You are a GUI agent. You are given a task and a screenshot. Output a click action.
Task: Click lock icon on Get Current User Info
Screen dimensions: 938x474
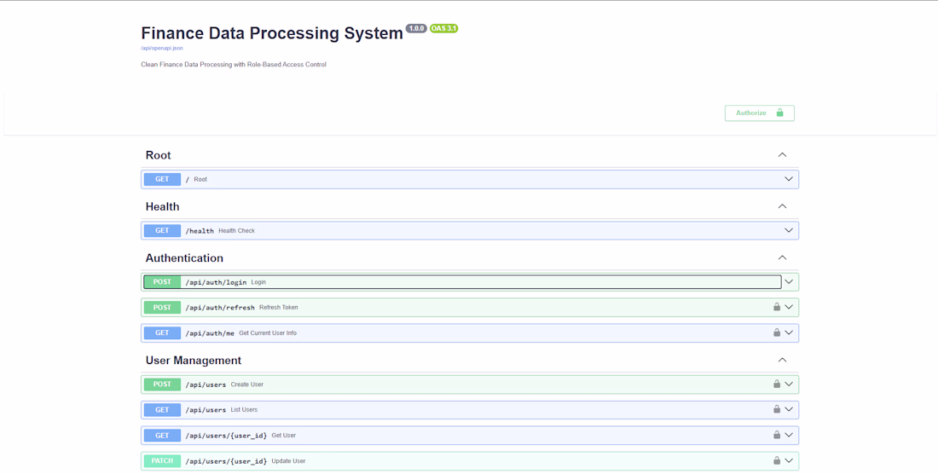777,332
